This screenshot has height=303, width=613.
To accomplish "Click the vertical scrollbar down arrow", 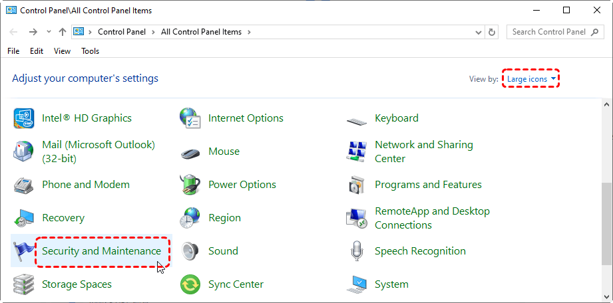I will (606, 296).
